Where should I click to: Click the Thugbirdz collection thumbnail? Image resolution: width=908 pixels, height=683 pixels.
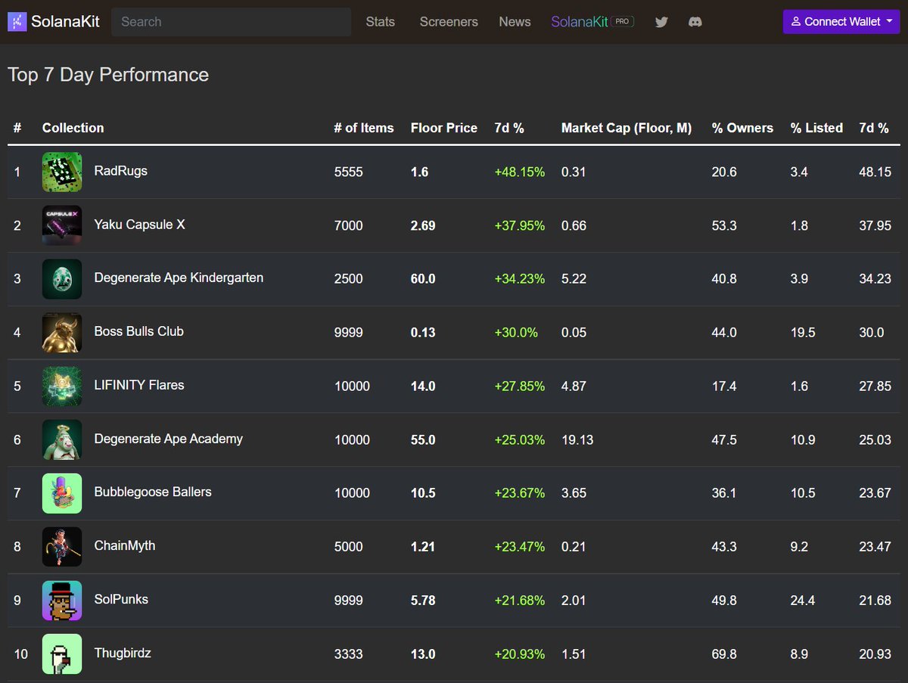pyautogui.click(x=62, y=654)
